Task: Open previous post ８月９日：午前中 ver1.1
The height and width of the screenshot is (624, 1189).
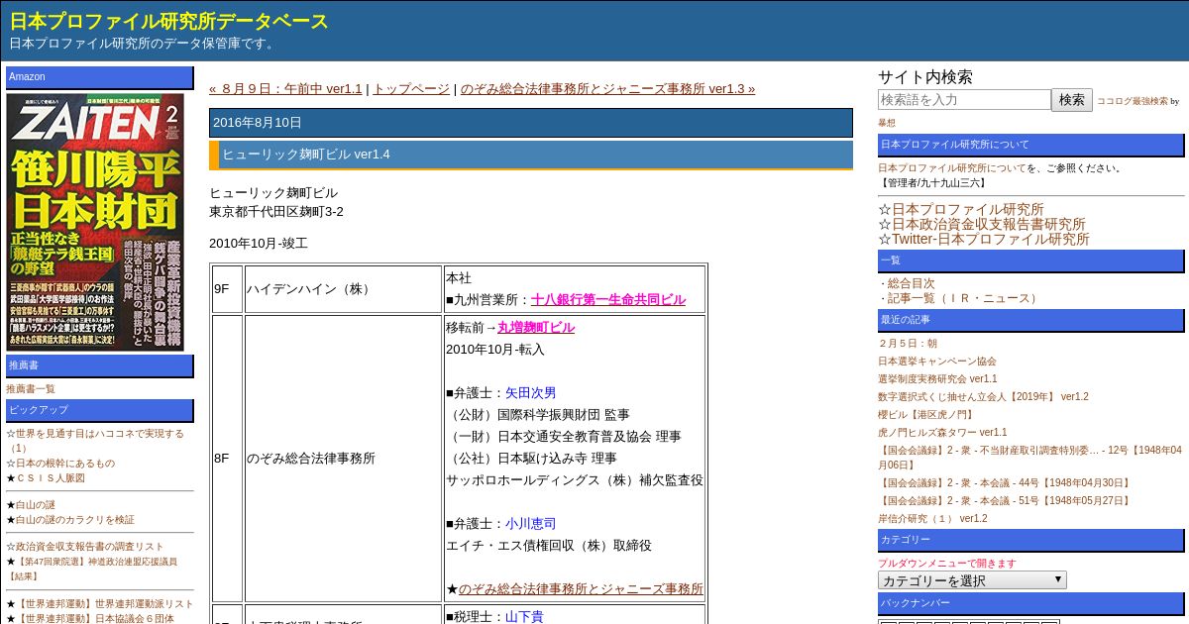Action: (285, 88)
